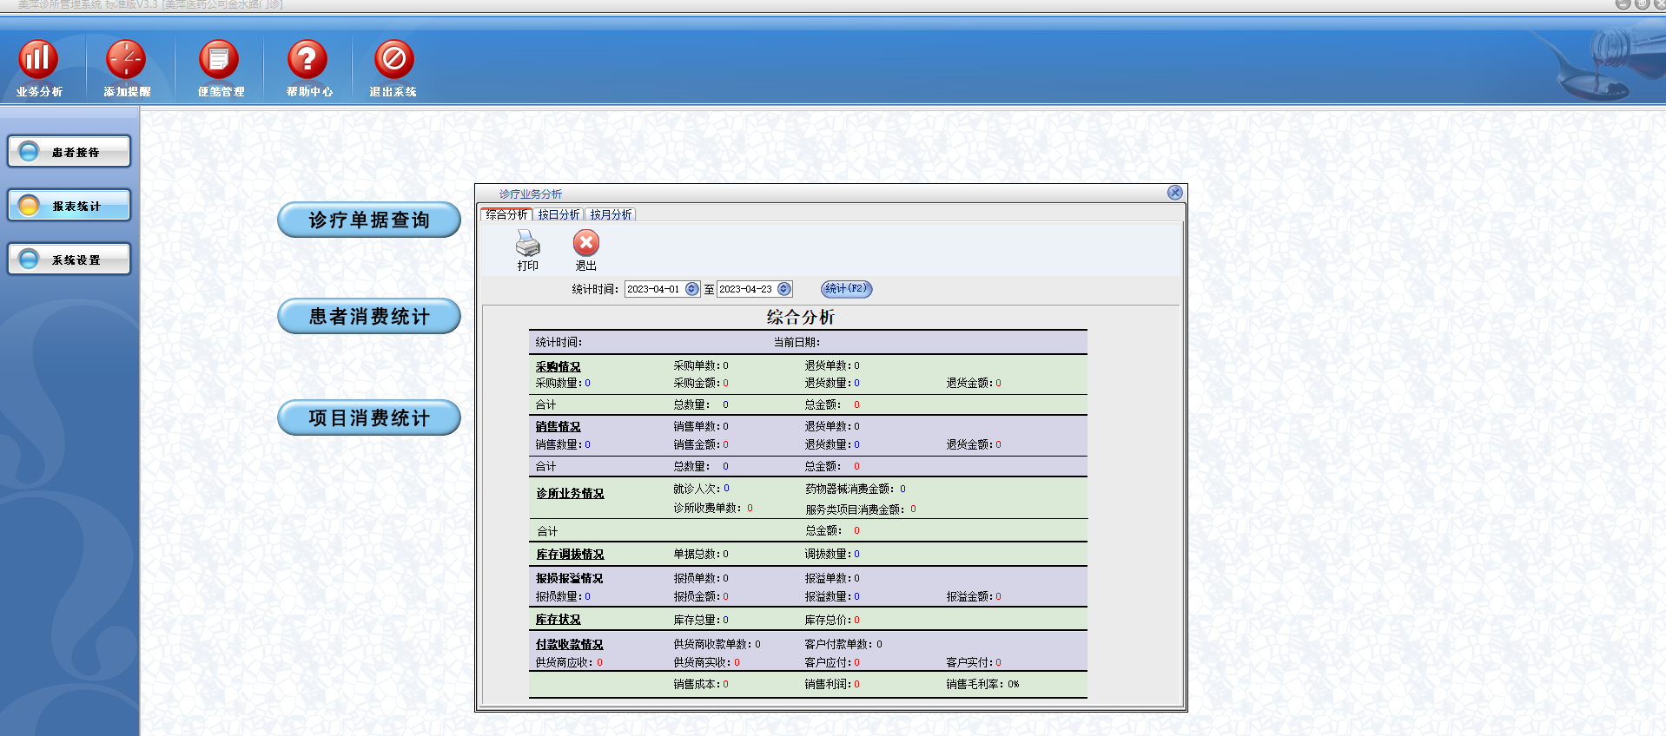Image resolution: width=1666 pixels, height=736 pixels.
Task: Click the 诊疗业务分析 dialog title
Action: pyautogui.click(x=530, y=194)
